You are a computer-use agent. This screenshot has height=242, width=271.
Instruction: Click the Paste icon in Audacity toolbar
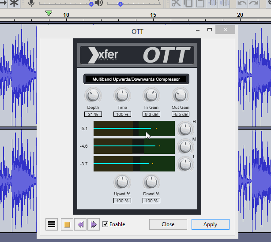(200, 3)
